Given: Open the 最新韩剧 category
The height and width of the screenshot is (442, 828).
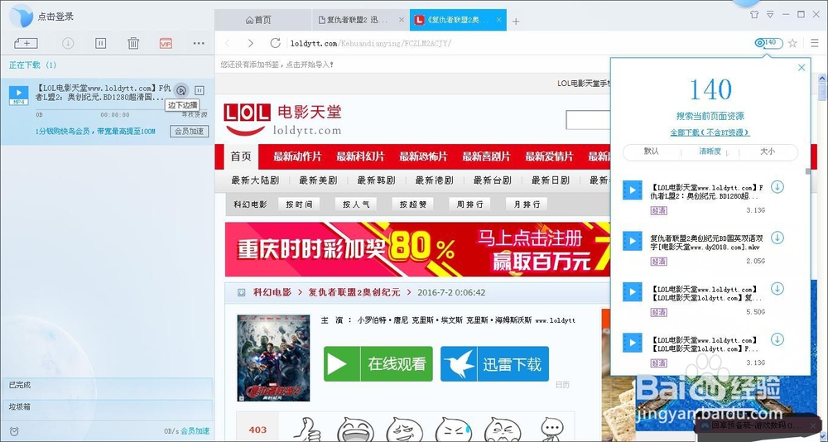Looking at the screenshot, I should pos(376,180).
